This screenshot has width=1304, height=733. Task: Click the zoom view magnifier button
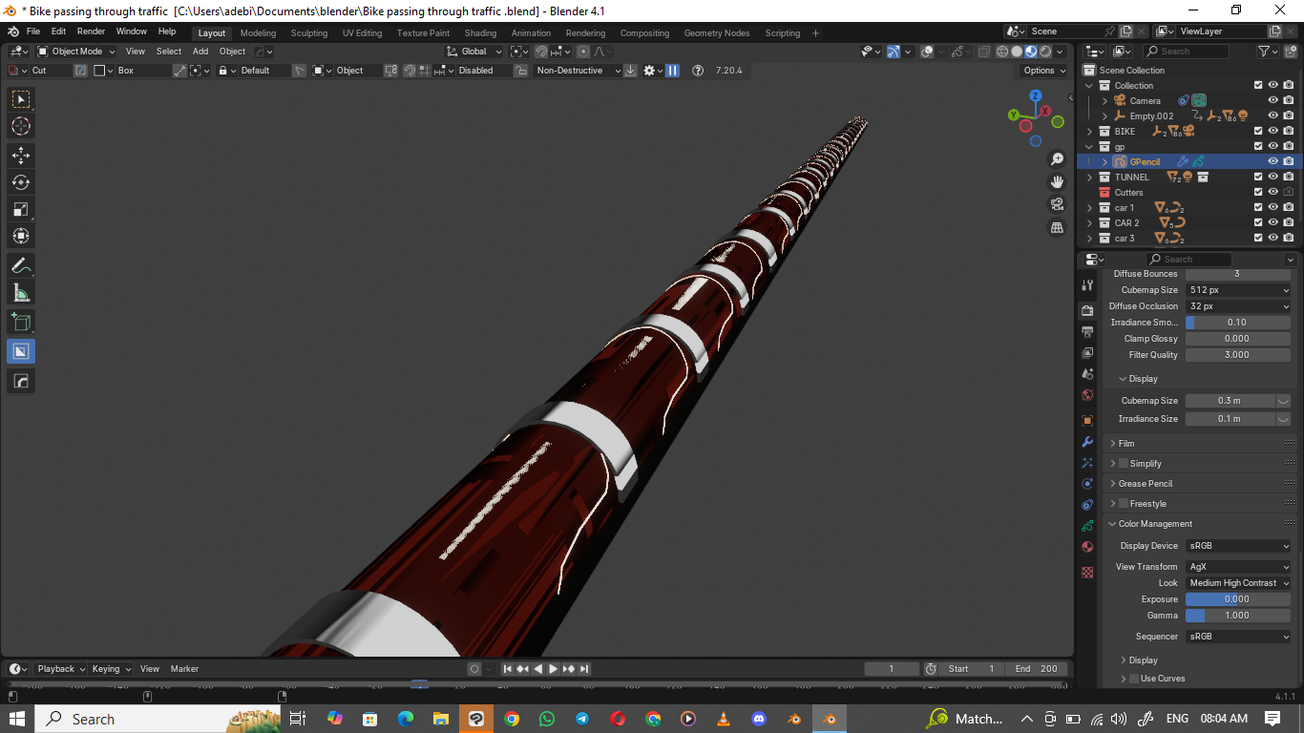point(1057,159)
